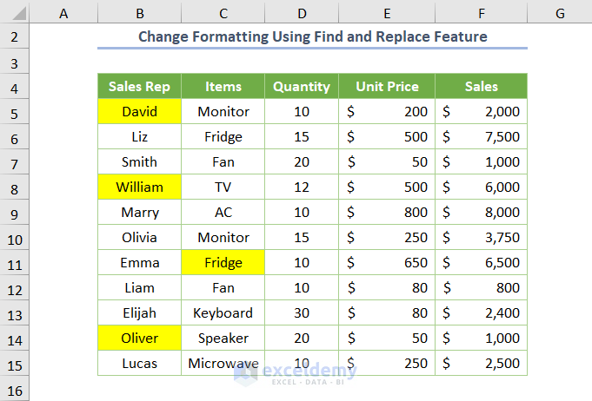Click the yellow David cell
592x401 pixels.
click(139, 112)
